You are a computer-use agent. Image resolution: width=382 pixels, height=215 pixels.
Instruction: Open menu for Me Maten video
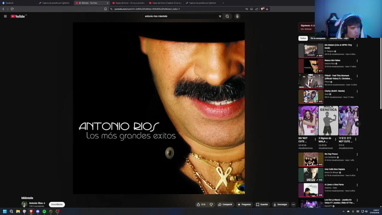[357, 45]
